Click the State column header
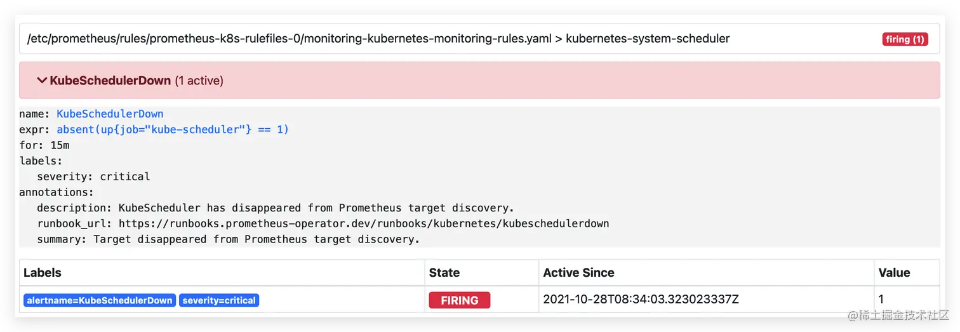 coord(444,273)
